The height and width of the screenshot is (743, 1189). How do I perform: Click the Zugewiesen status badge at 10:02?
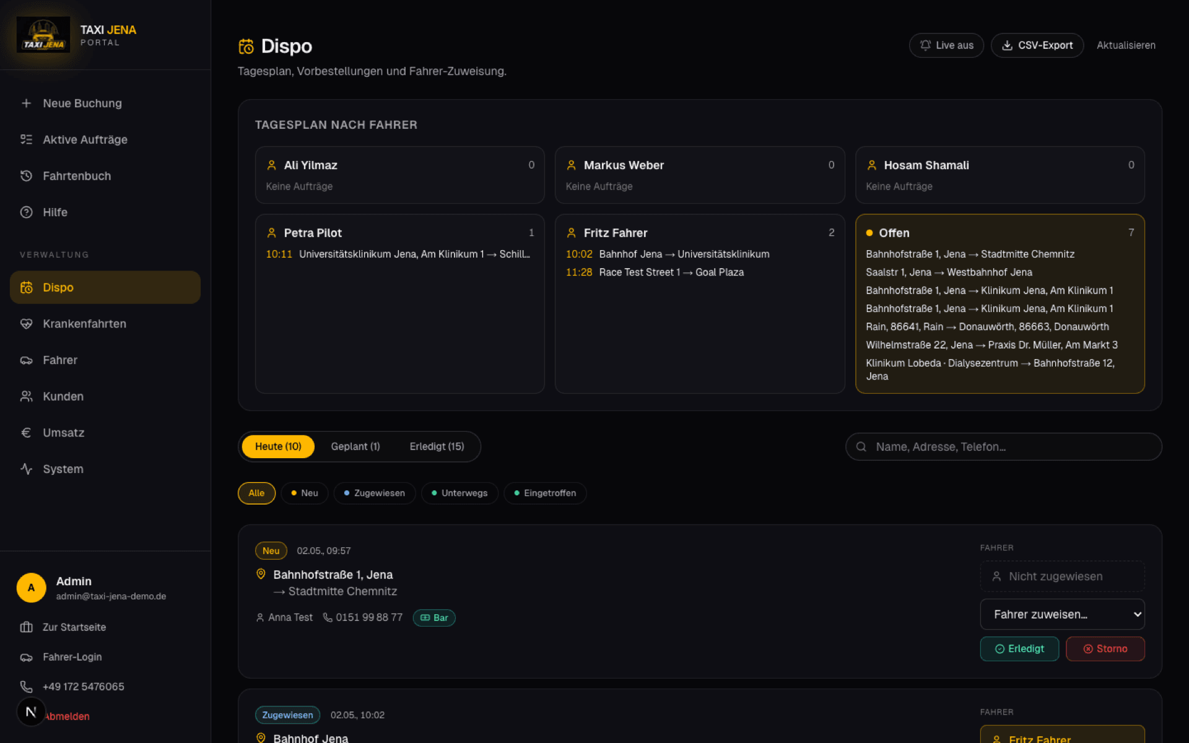287,715
